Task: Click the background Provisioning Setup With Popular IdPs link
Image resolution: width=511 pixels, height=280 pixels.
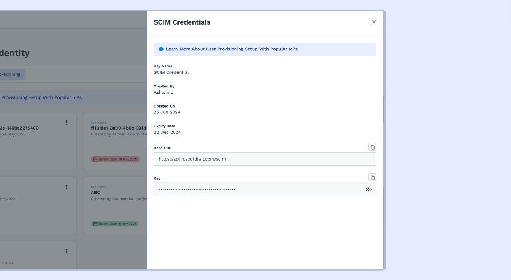Action: (x=41, y=97)
